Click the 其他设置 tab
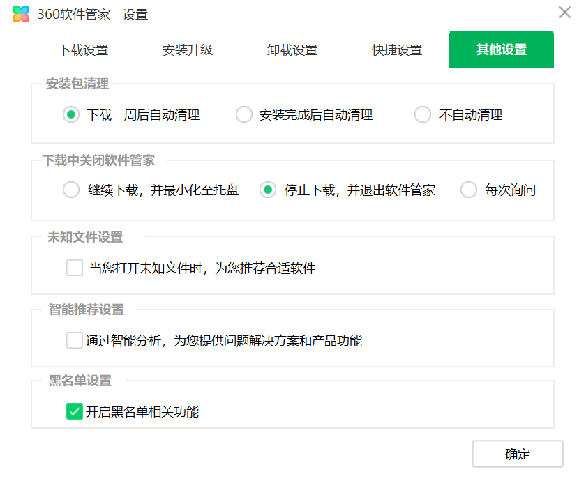586x481 pixels. point(502,49)
